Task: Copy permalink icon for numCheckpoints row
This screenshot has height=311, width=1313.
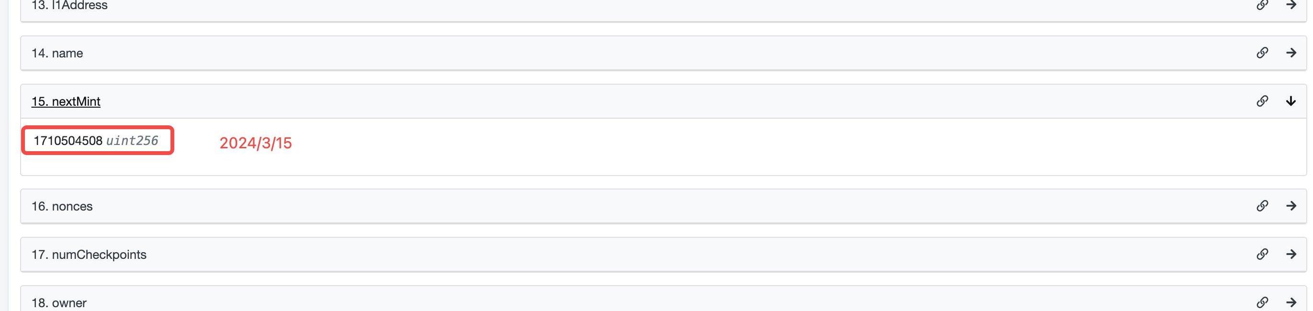Action: tap(1262, 254)
